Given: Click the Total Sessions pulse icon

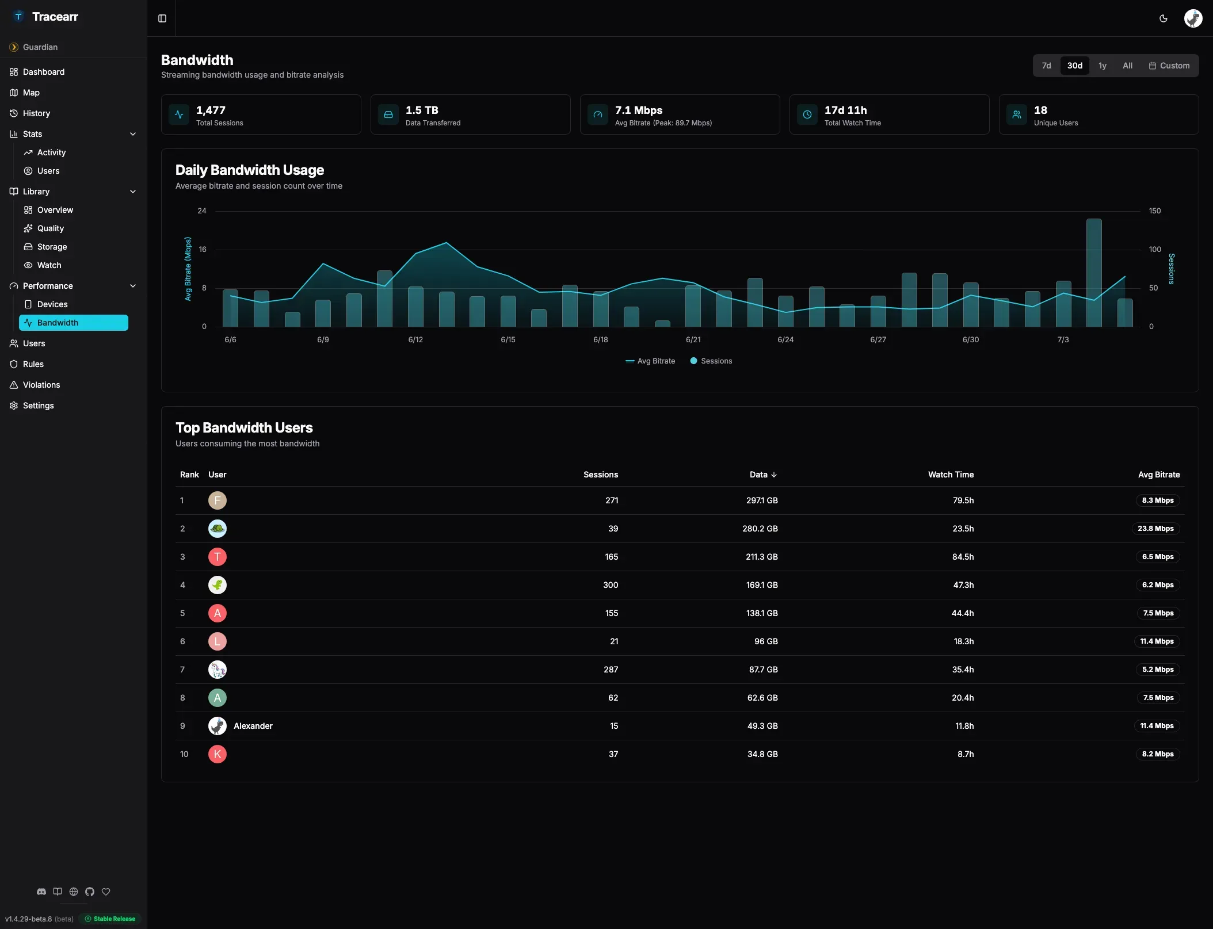Looking at the screenshot, I should point(179,114).
